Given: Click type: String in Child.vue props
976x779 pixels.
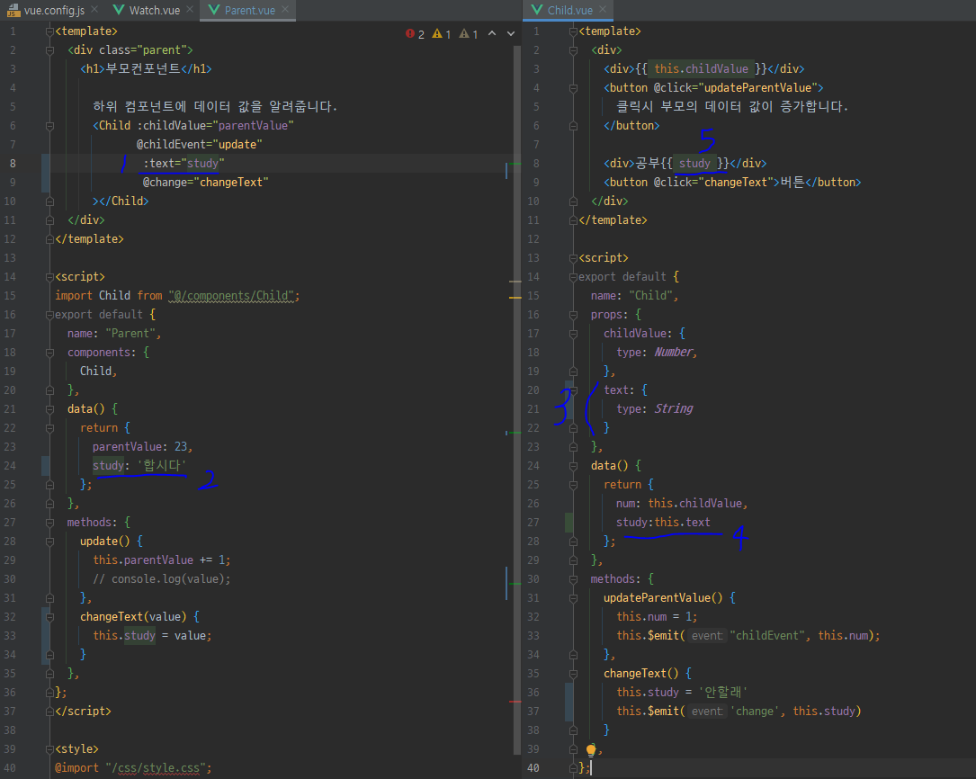Looking at the screenshot, I should click(655, 408).
